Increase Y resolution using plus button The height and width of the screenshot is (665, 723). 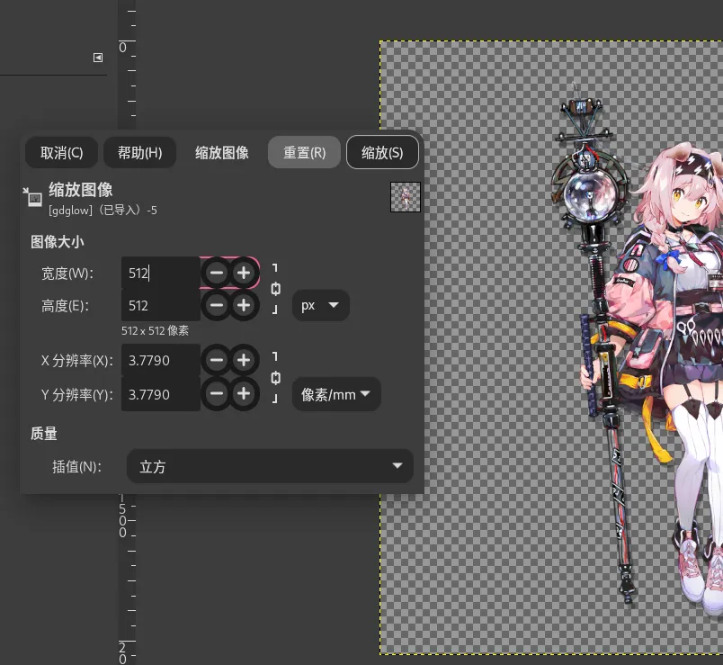[244, 394]
